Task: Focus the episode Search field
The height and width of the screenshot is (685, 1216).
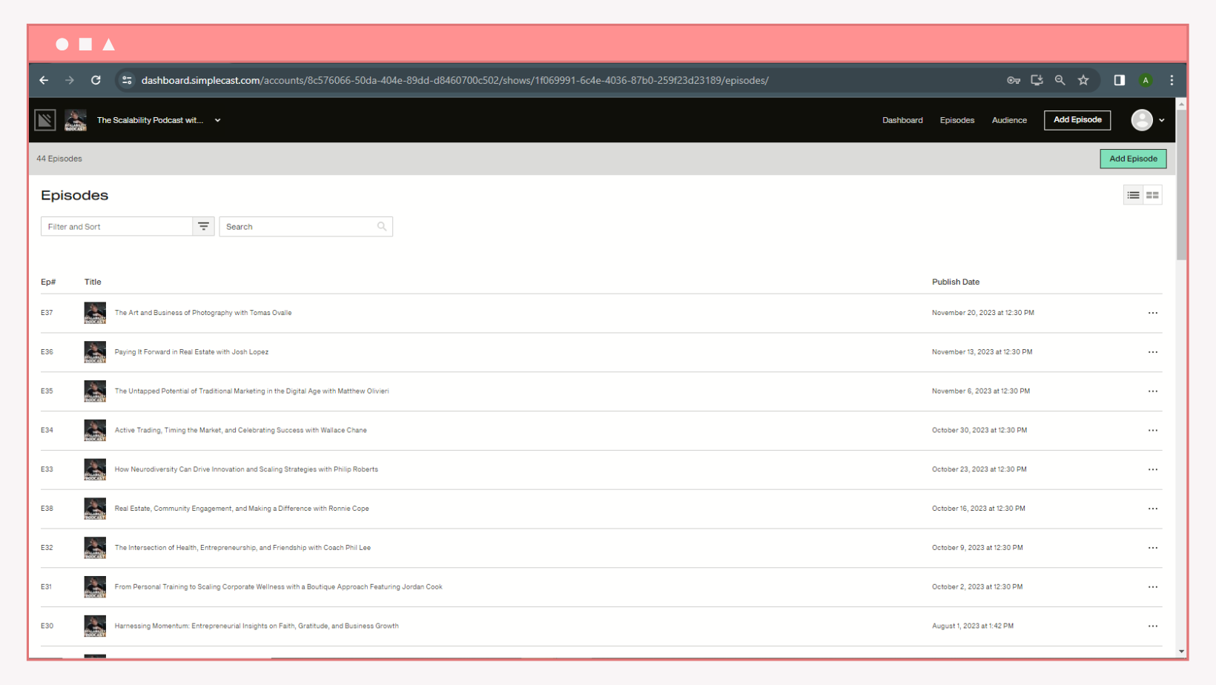Action: (x=305, y=227)
